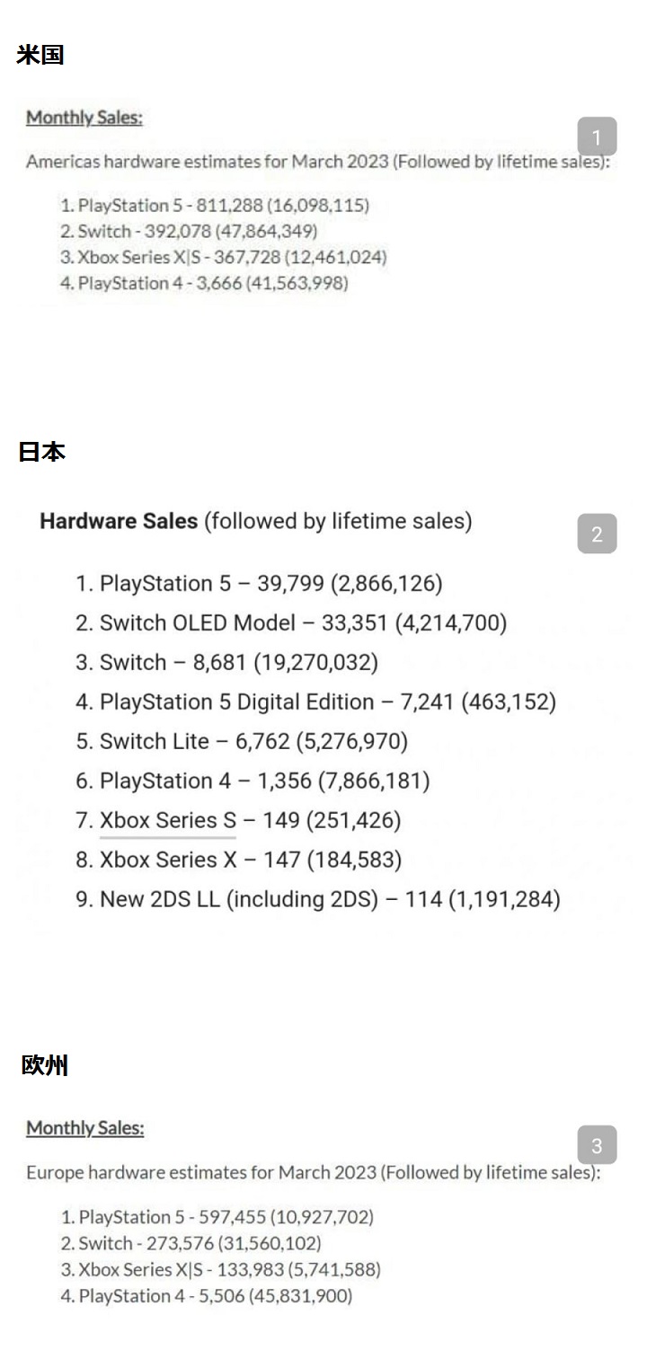Select the bold Hardware Sales heading
Screen dimensions: 647x1350
tap(119, 521)
